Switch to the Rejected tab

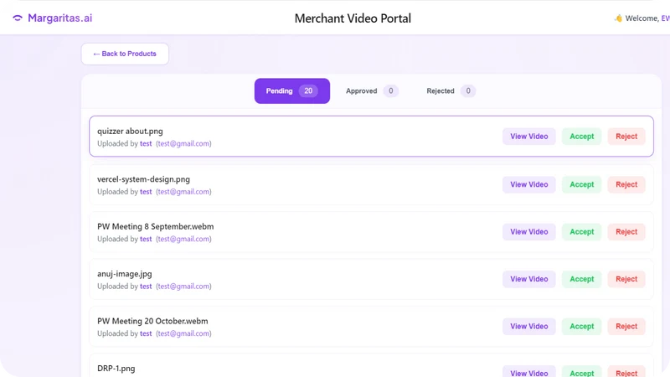[451, 90]
